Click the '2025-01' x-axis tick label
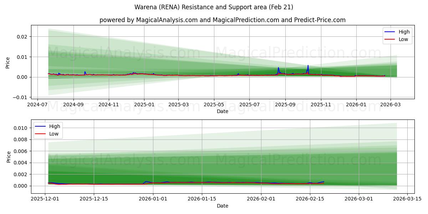The width and height of the screenshot is (428, 214). tap(144, 105)
